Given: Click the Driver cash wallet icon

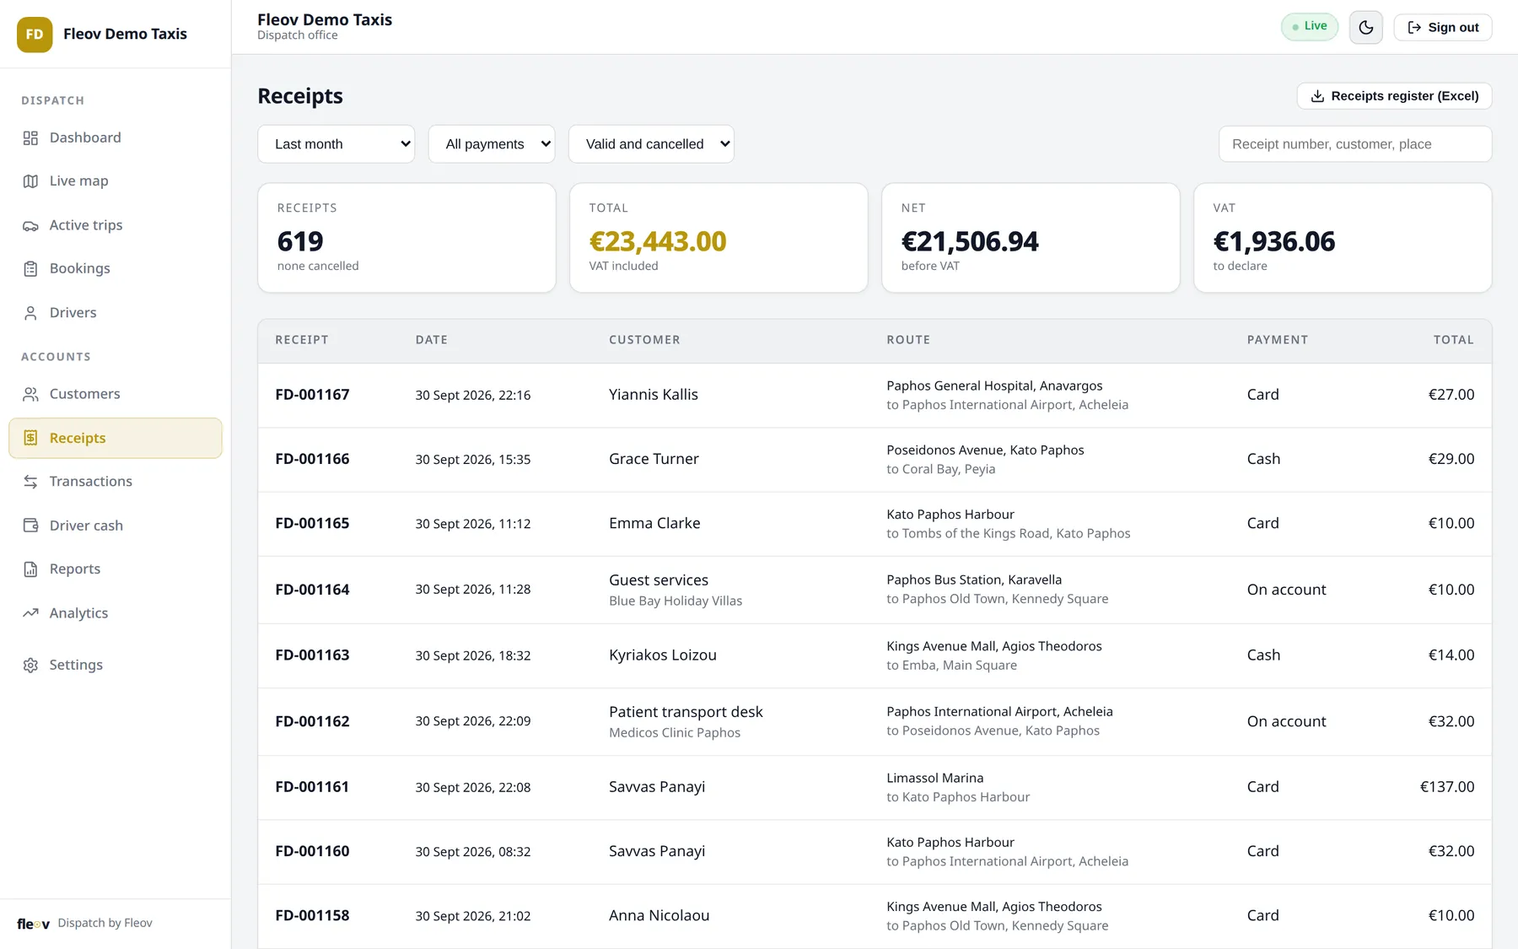Looking at the screenshot, I should 30,526.
